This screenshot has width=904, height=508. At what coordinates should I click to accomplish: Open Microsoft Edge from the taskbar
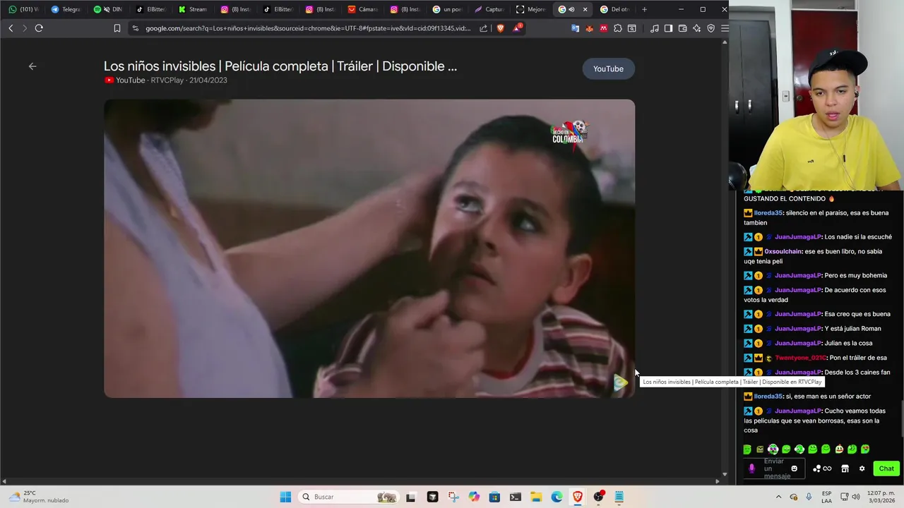[x=557, y=497]
